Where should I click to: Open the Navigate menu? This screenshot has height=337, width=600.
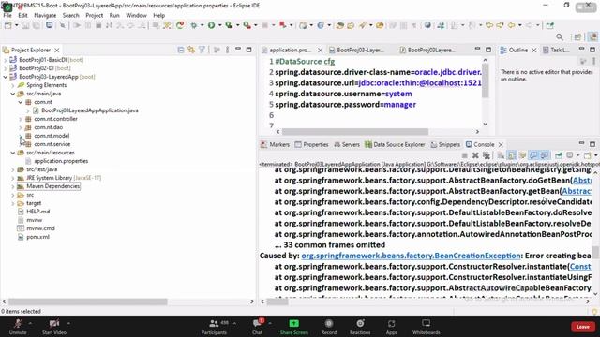45,15
